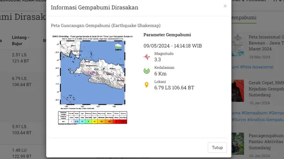Click location coordinates 6.79 LS 106.64 BT
The image size is (284, 159).
coord(174,88)
